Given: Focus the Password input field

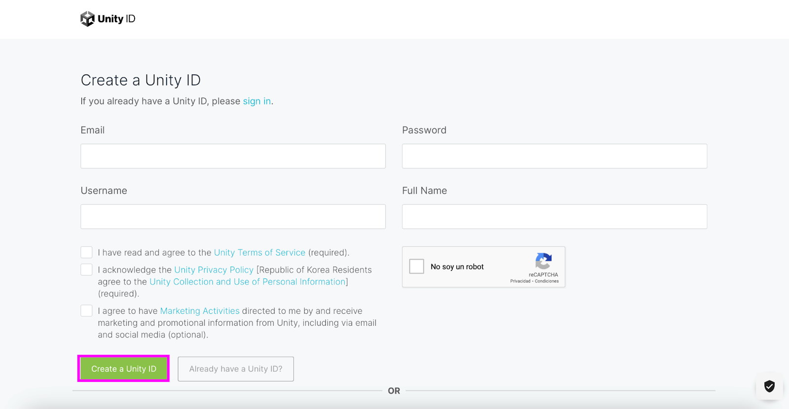Looking at the screenshot, I should [x=555, y=156].
